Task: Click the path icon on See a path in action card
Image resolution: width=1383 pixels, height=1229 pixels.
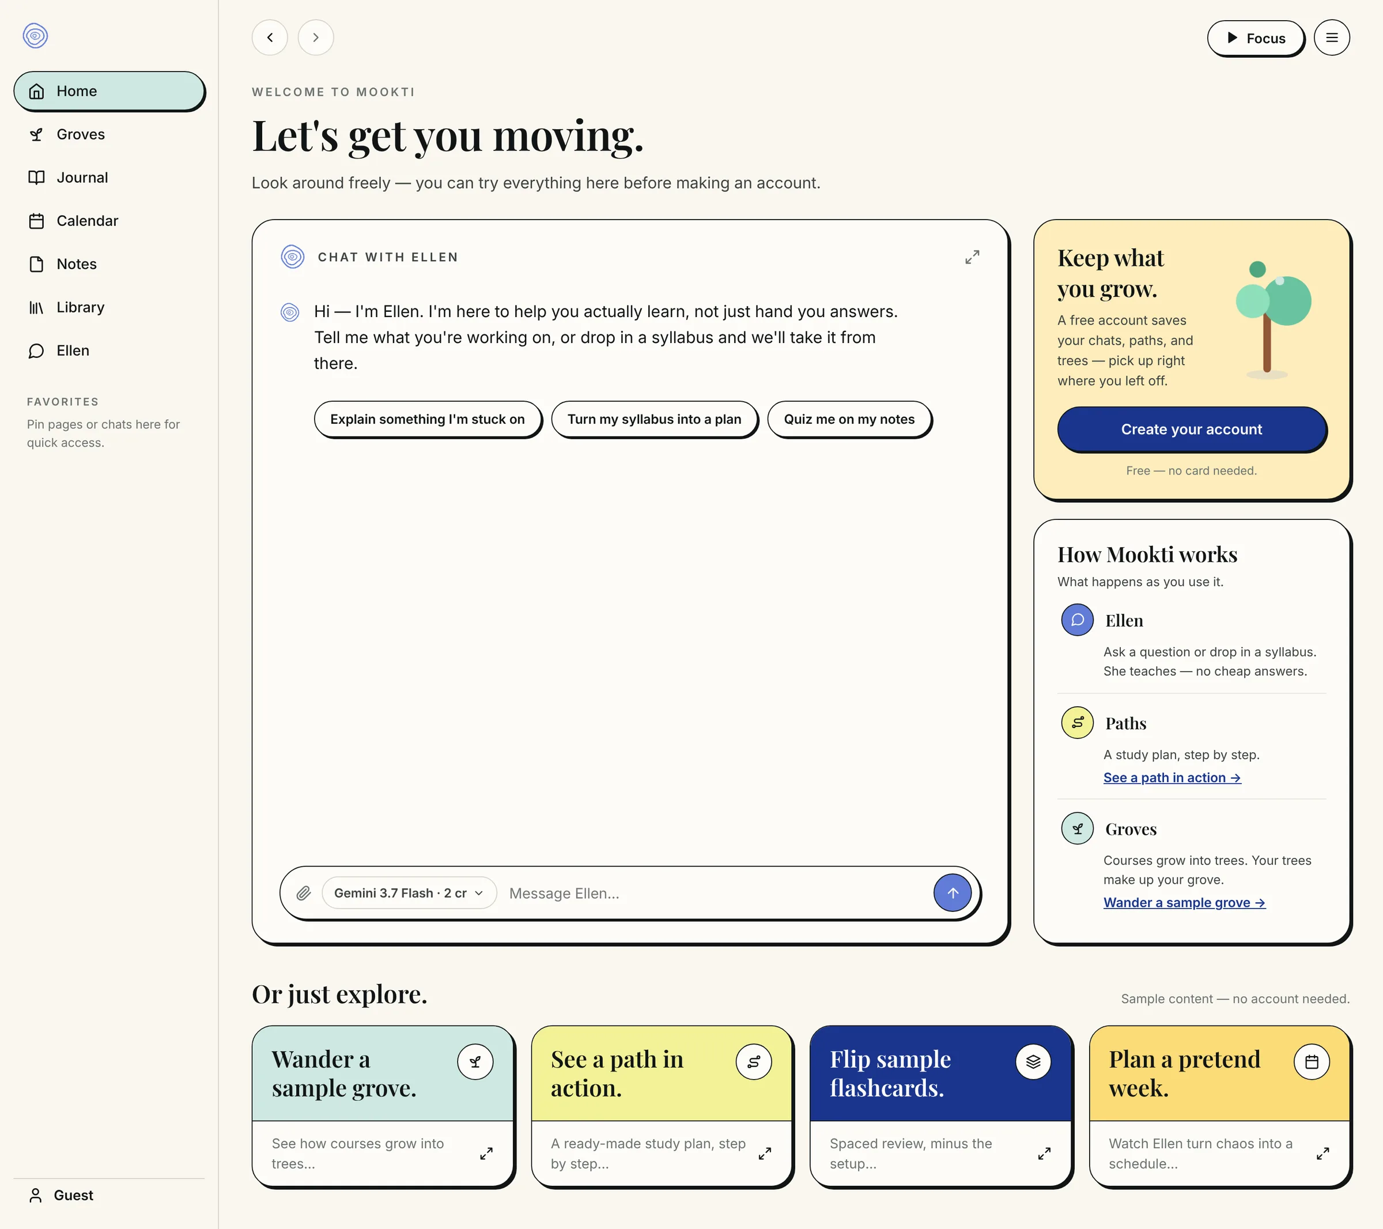Action: pyautogui.click(x=754, y=1062)
